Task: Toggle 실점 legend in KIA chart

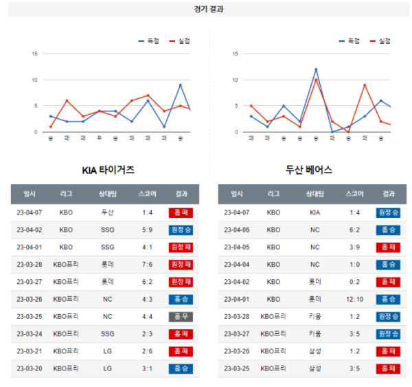Action: (180, 41)
